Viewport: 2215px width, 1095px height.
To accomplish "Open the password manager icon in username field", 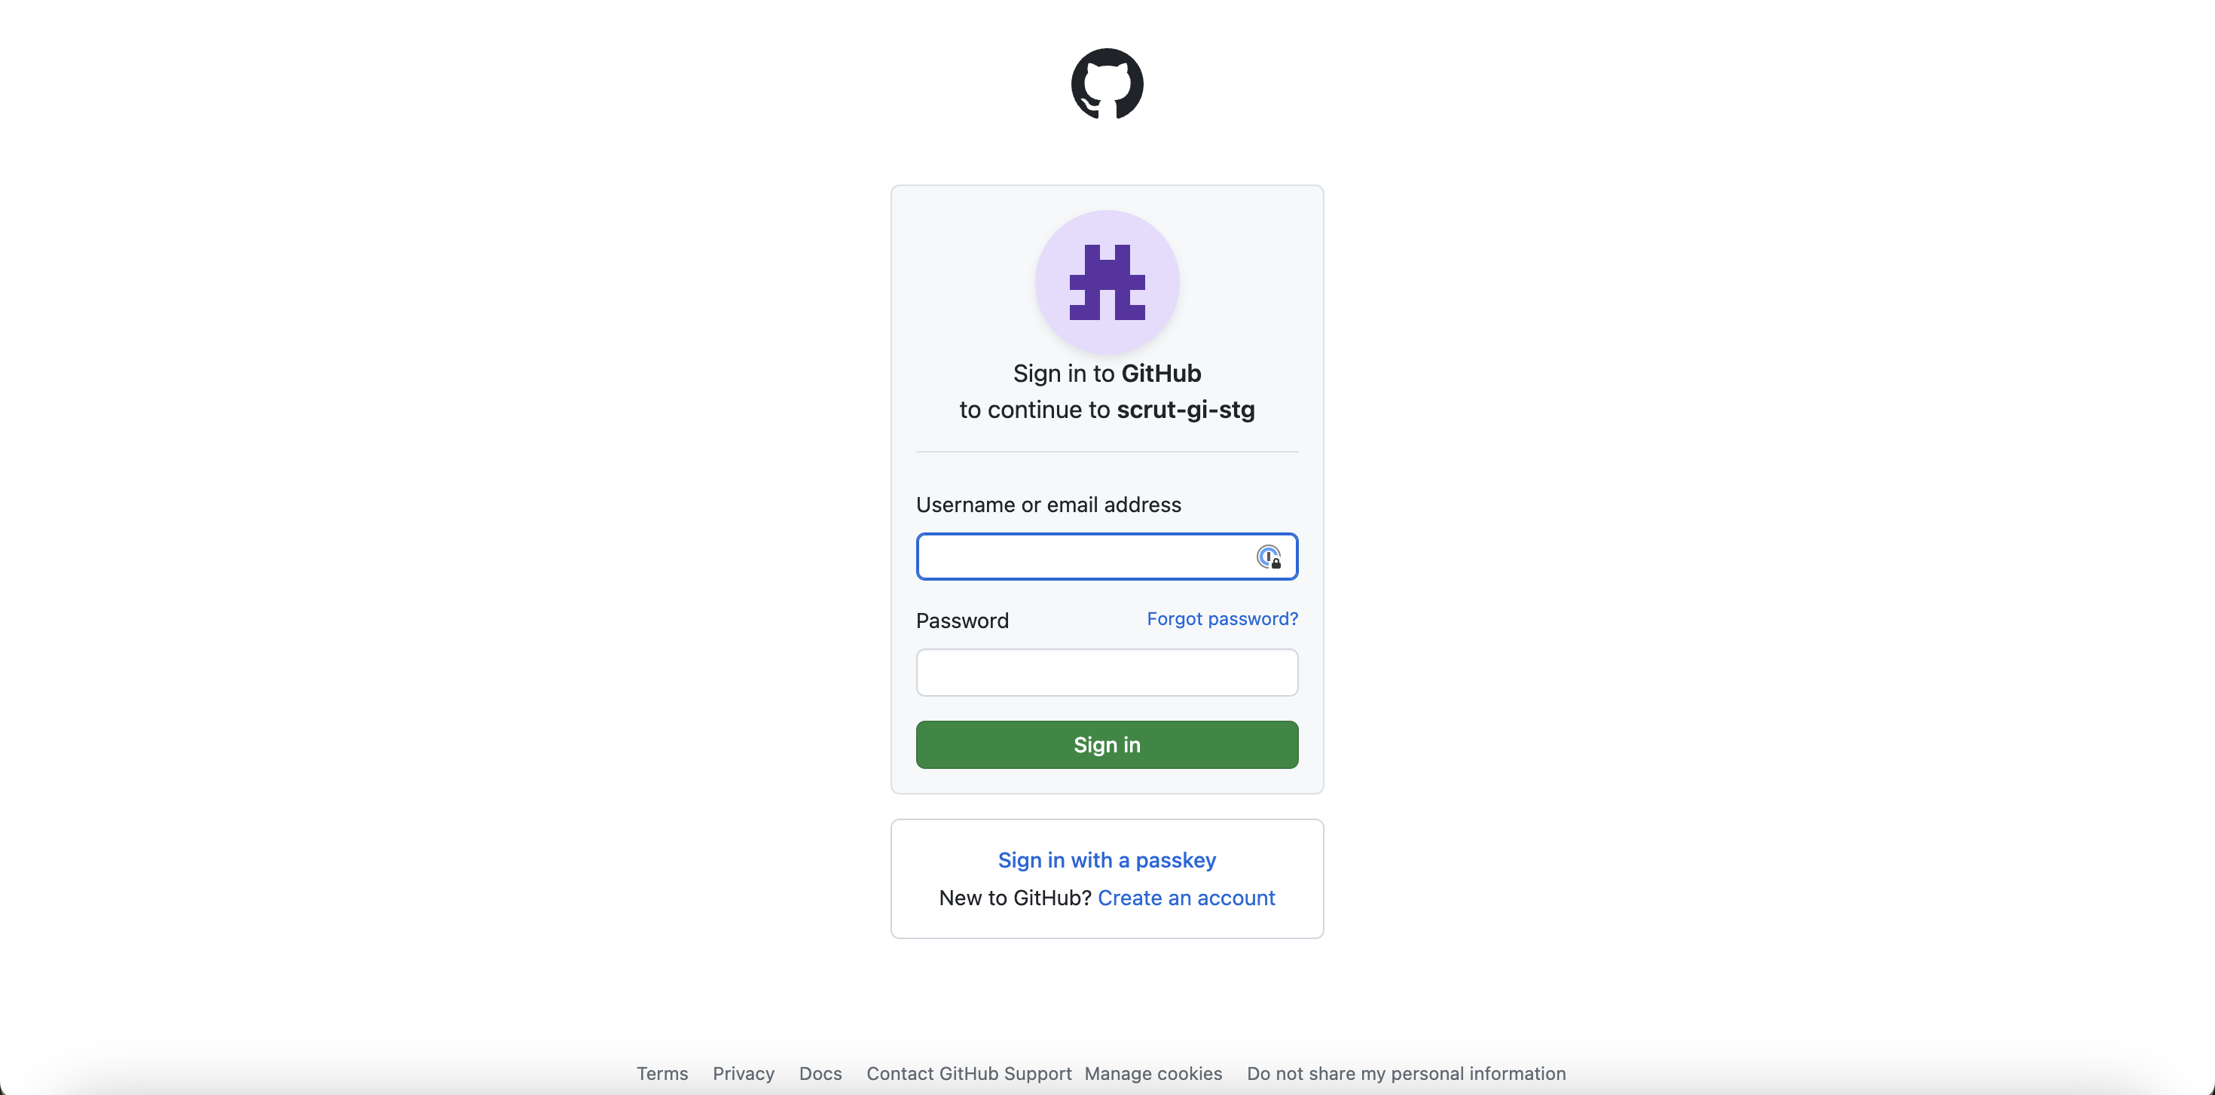I will point(1268,557).
